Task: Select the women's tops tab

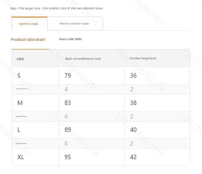Action: (x=29, y=23)
